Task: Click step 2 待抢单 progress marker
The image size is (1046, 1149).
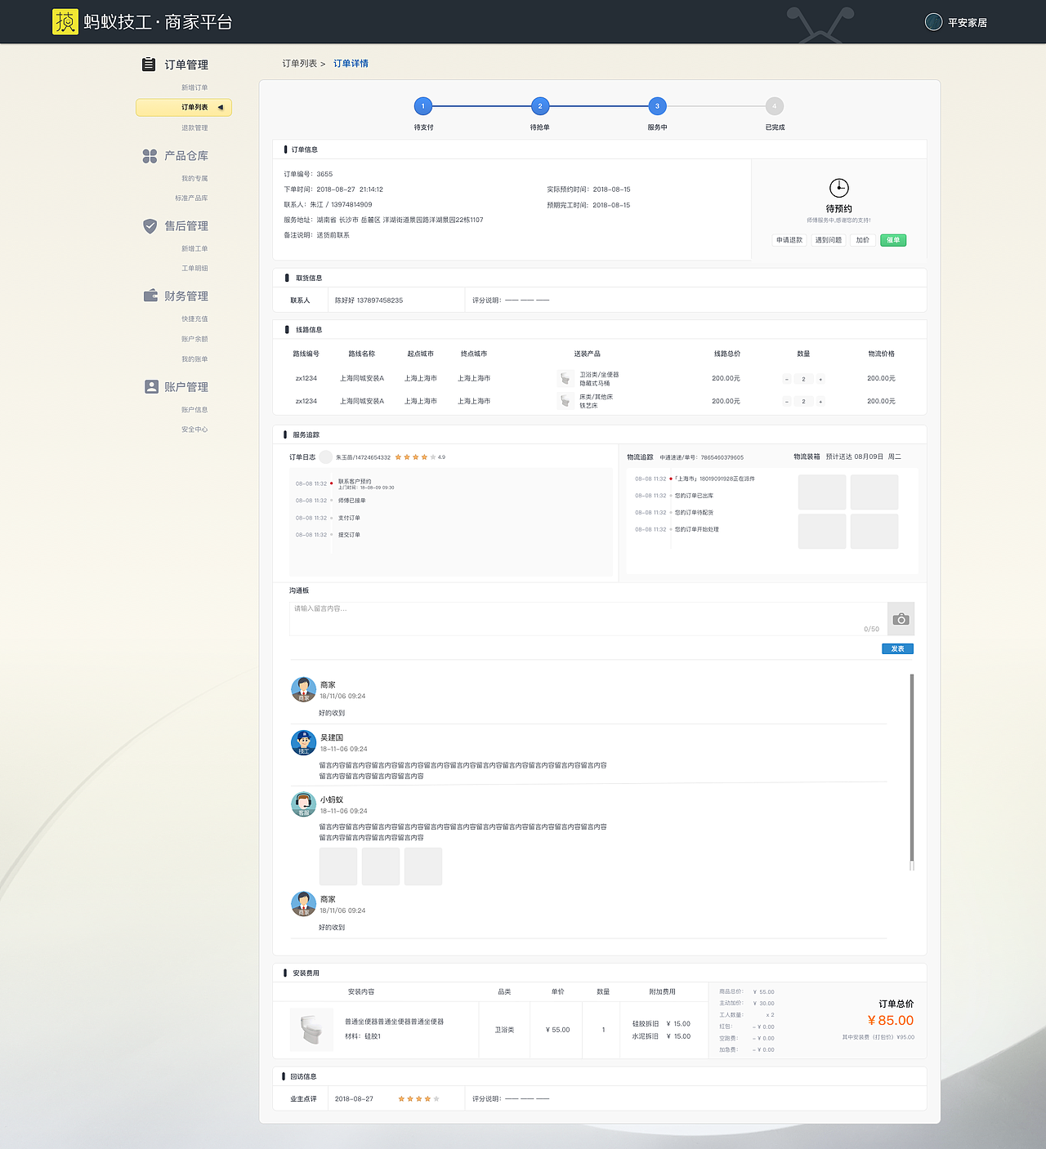Action: tap(539, 106)
